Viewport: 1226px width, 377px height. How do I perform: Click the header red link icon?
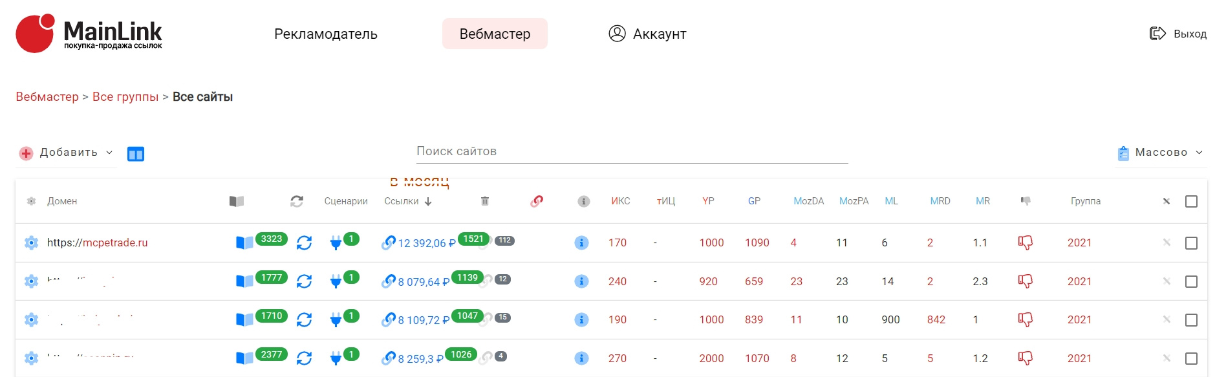537,201
